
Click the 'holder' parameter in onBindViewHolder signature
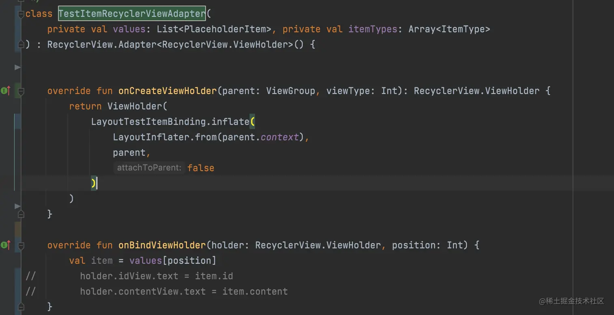click(228, 245)
